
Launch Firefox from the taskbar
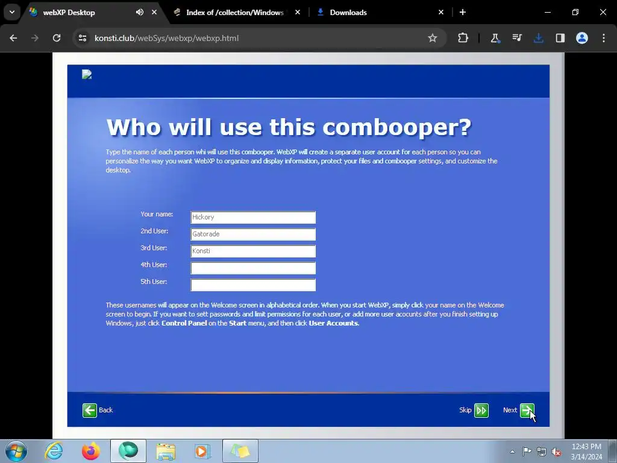(x=91, y=451)
